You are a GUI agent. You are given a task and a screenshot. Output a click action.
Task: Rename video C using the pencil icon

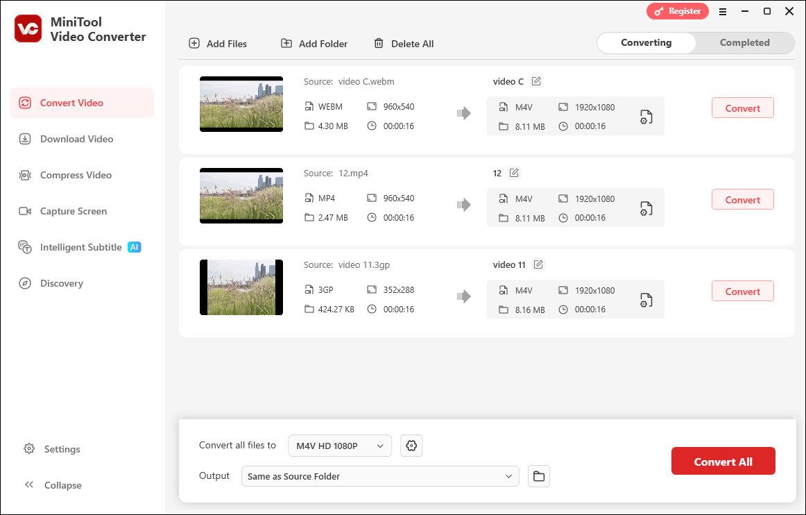click(535, 81)
